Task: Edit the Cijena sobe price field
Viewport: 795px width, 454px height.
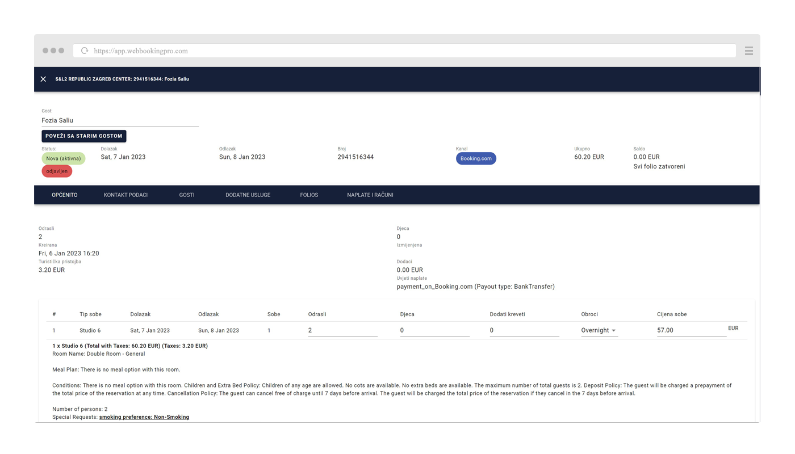Action: point(691,330)
